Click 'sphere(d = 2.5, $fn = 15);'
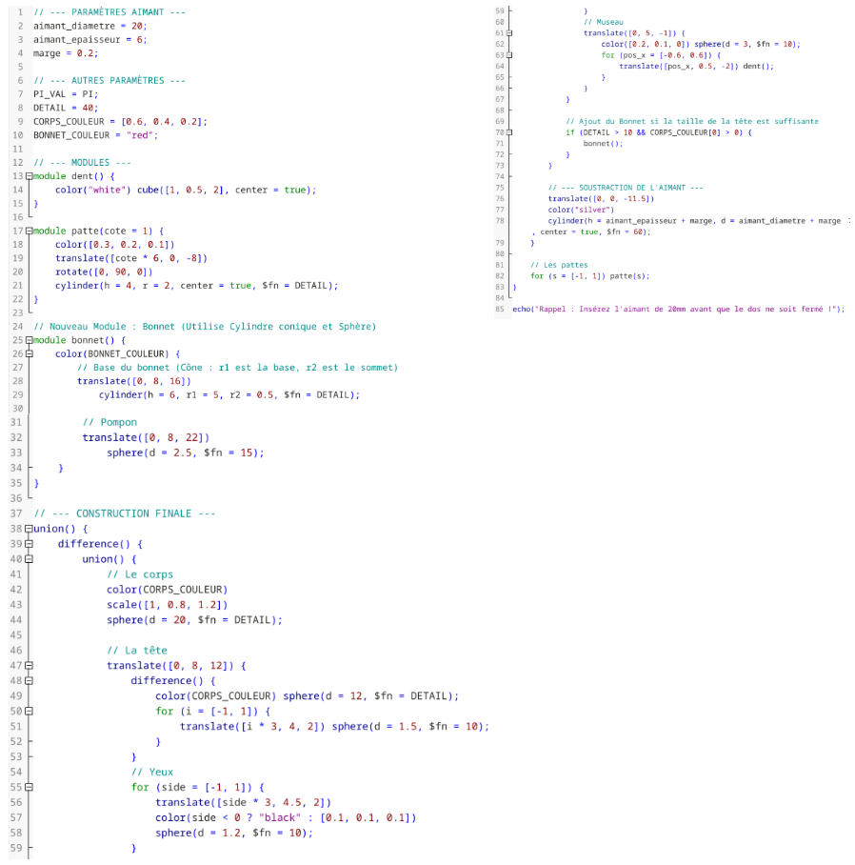Screen dimensions: 855x865 186,453
